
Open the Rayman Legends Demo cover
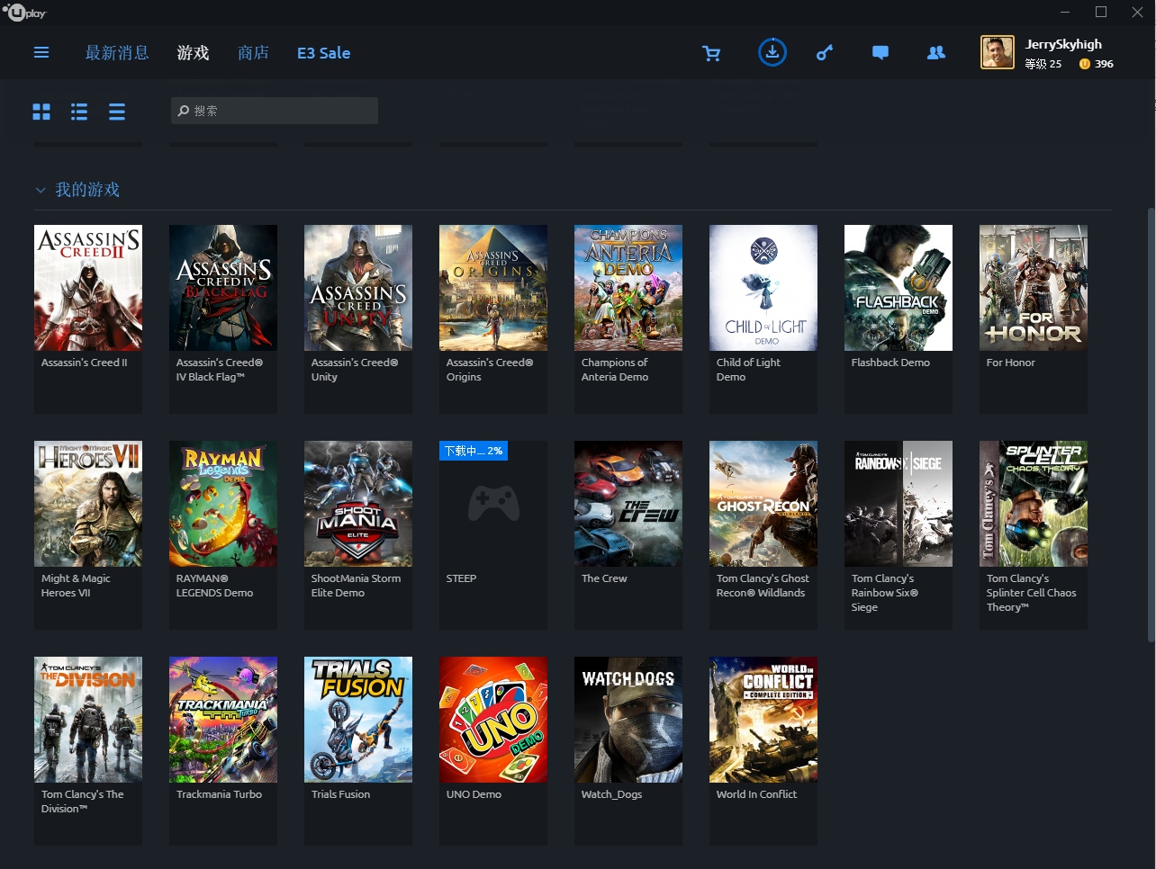[x=223, y=504]
